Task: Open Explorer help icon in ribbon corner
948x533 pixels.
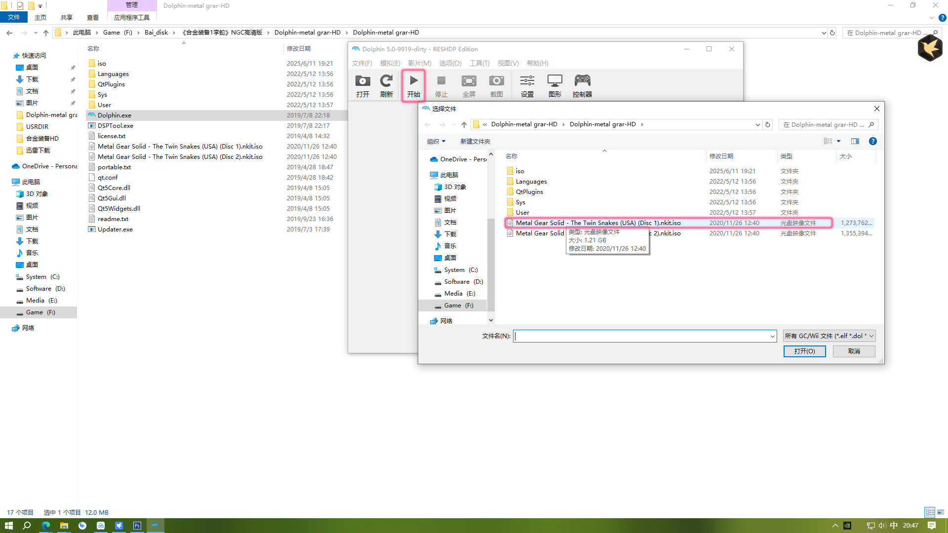Action: click(x=942, y=18)
